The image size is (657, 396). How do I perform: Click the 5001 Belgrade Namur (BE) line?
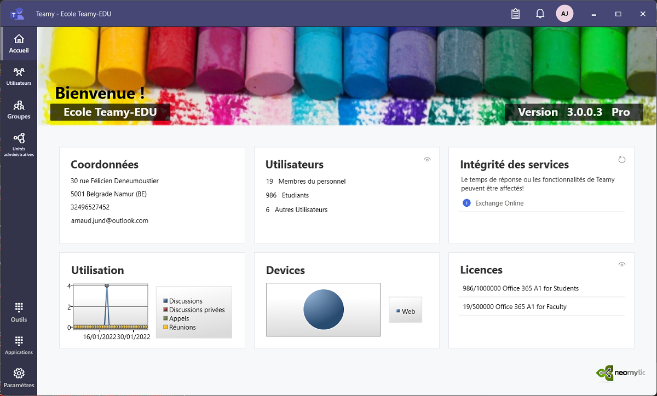pos(108,194)
